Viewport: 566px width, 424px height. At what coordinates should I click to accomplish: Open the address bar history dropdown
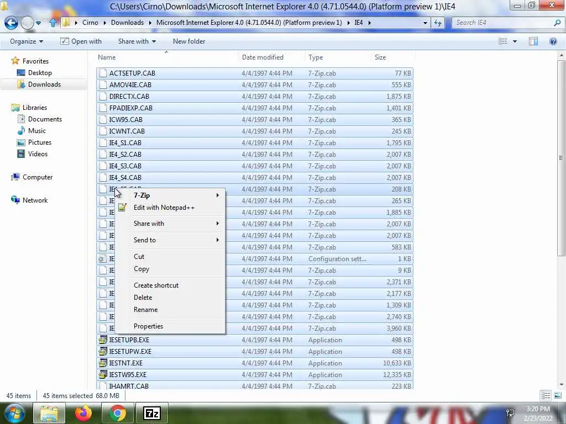pyautogui.click(x=425, y=23)
